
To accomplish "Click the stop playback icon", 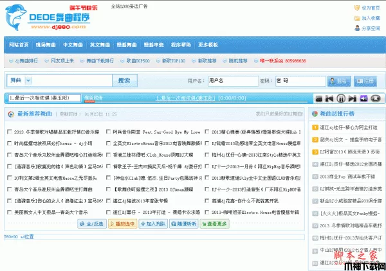I will (318, 98).
